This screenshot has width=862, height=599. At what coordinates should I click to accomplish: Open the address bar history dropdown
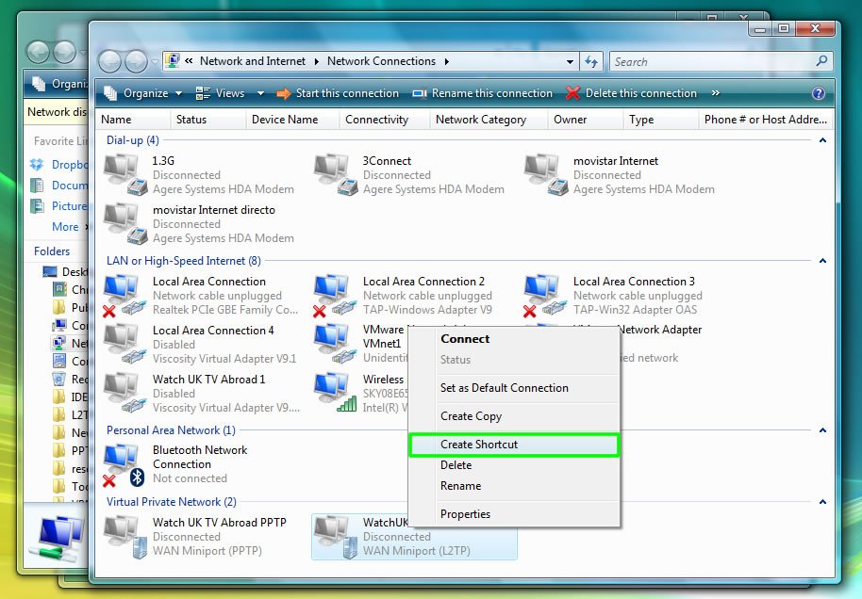pos(570,61)
